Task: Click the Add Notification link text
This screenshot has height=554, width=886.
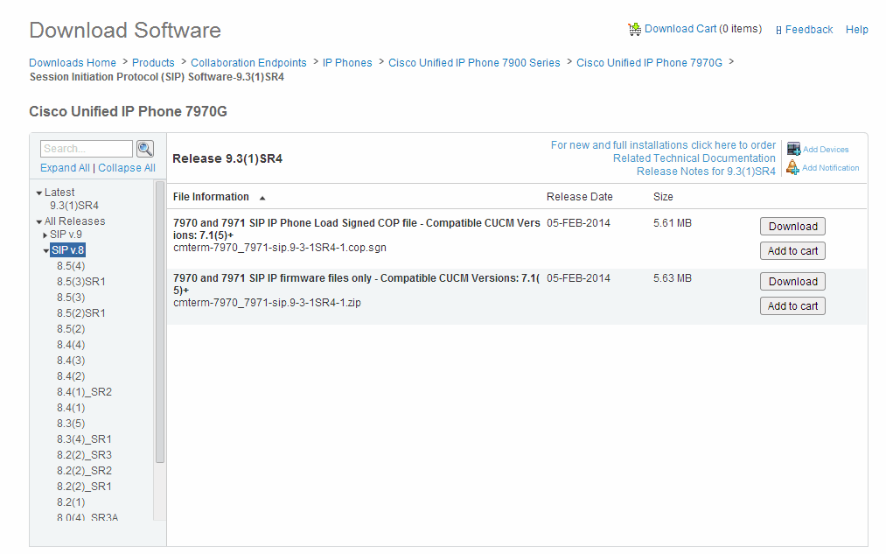Action: (831, 168)
